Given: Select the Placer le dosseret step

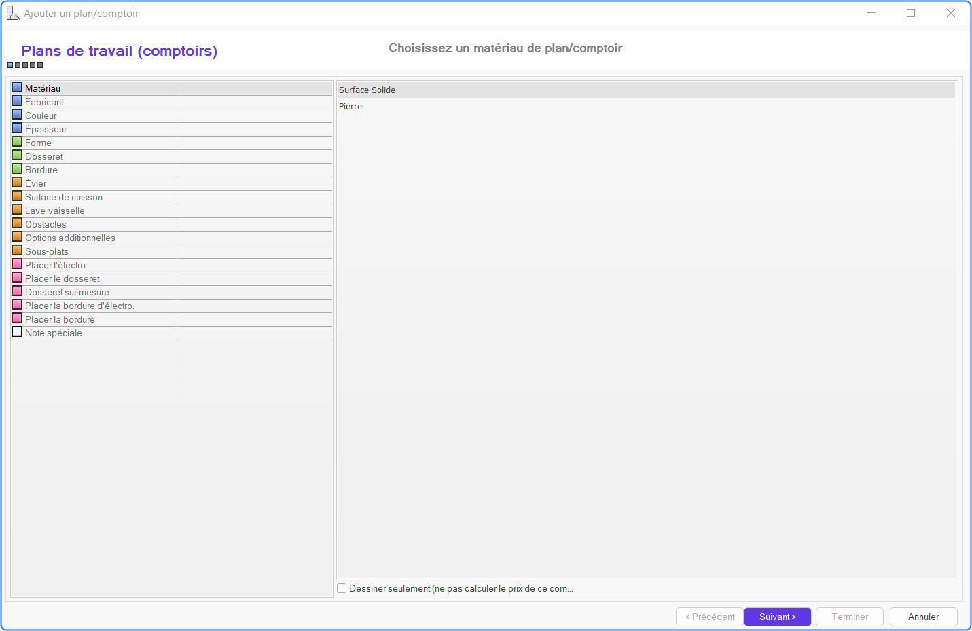Looking at the screenshot, I should [172, 278].
